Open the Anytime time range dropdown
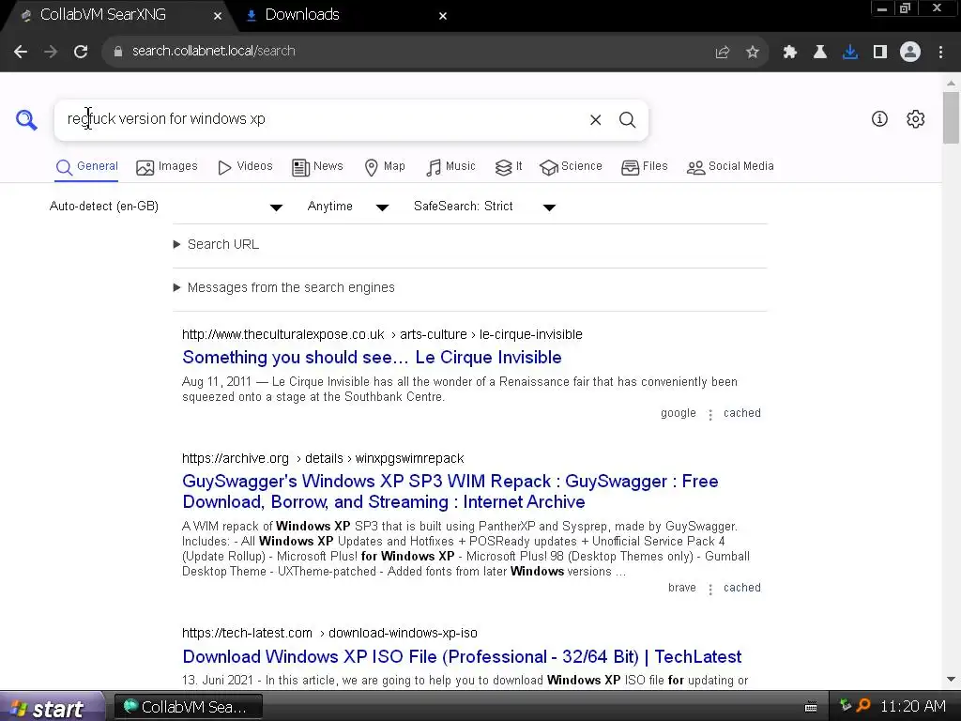The image size is (961, 721). click(347, 207)
